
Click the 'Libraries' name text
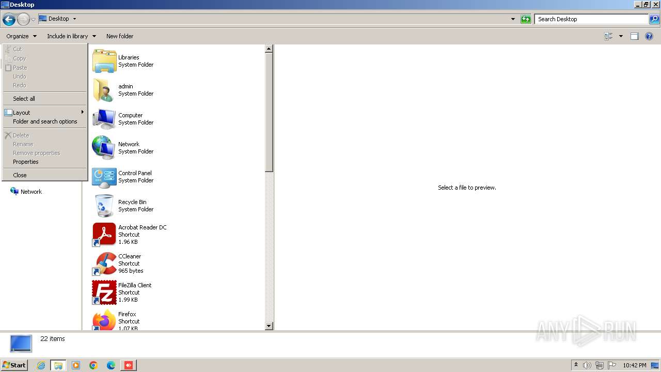point(129,57)
